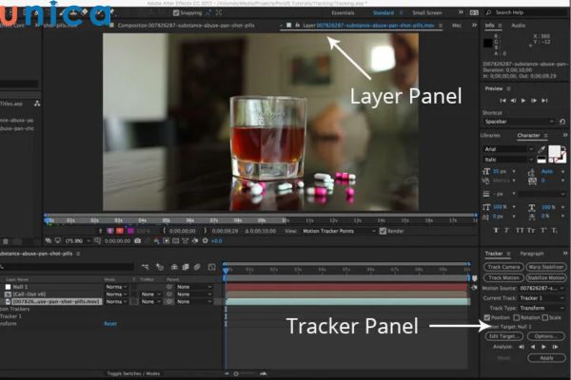Open blend mode dropdown for Null 1
571x380 pixels.
[x=116, y=287]
